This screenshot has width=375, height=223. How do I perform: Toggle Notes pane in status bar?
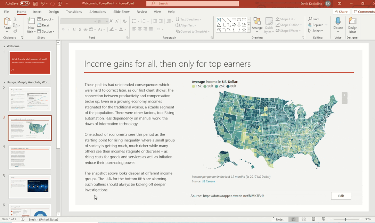pos(277,219)
